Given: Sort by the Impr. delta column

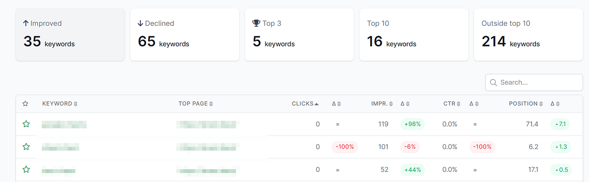Looking at the screenshot, I should coord(405,103).
